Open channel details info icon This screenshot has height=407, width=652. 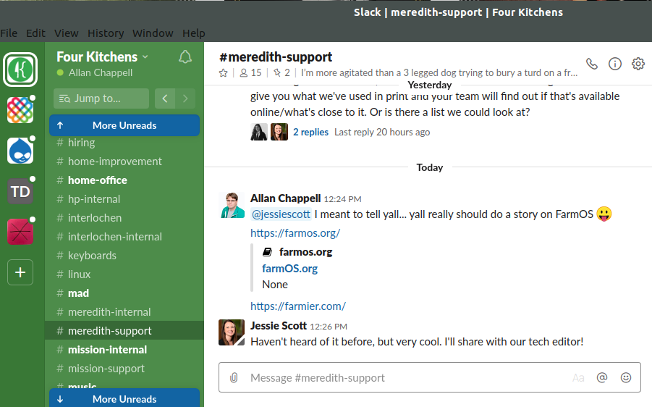[615, 64]
